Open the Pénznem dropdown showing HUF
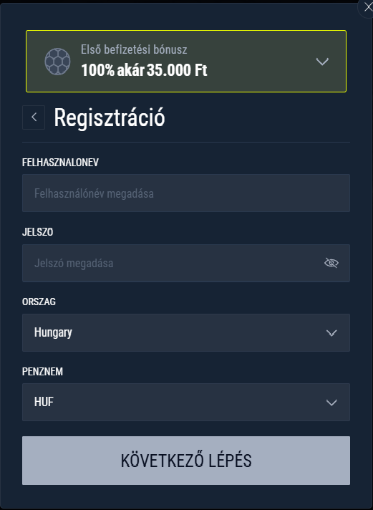Screen dimensions: 373x510 click(186, 403)
